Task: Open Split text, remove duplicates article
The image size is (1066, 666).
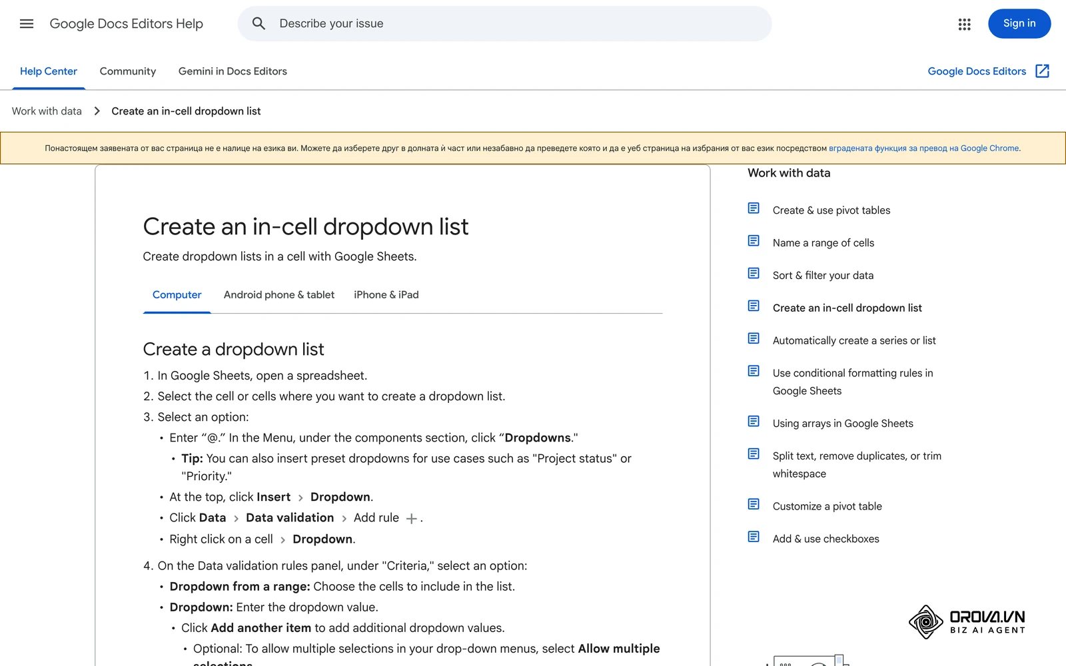Action: tap(857, 465)
